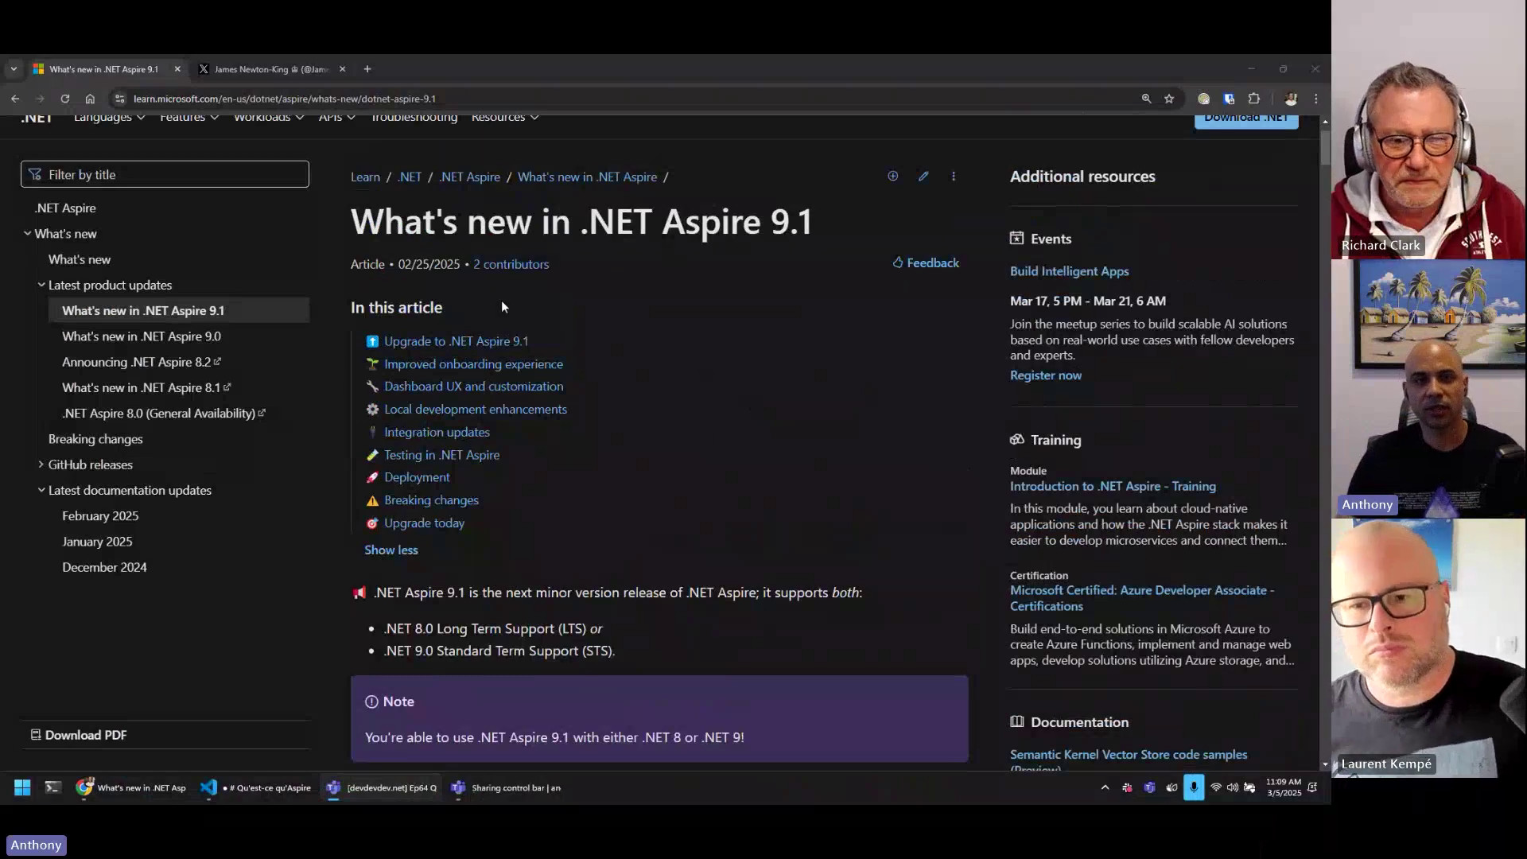This screenshot has width=1527, height=859.
Task: Add article to collection plus icon
Action: click(x=893, y=176)
